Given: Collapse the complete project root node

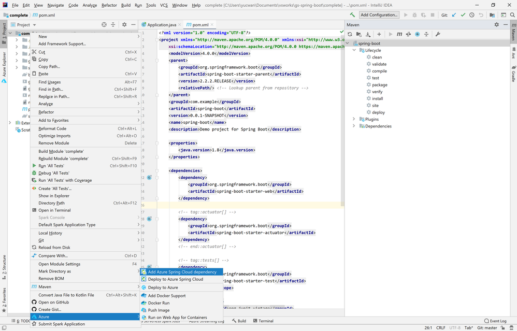Looking at the screenshot, I should click(x=10, y=33).
